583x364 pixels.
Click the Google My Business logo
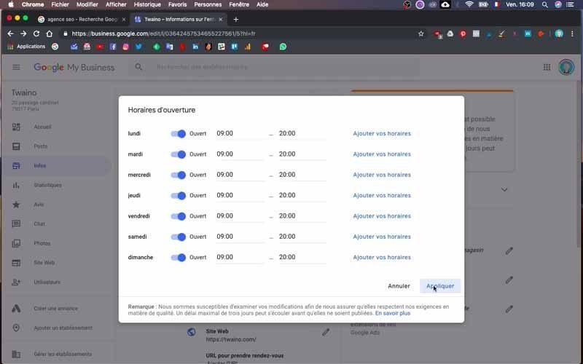tap(74, 67)
